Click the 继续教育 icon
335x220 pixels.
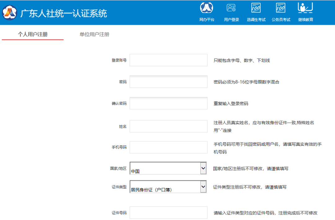coord(306,8)
